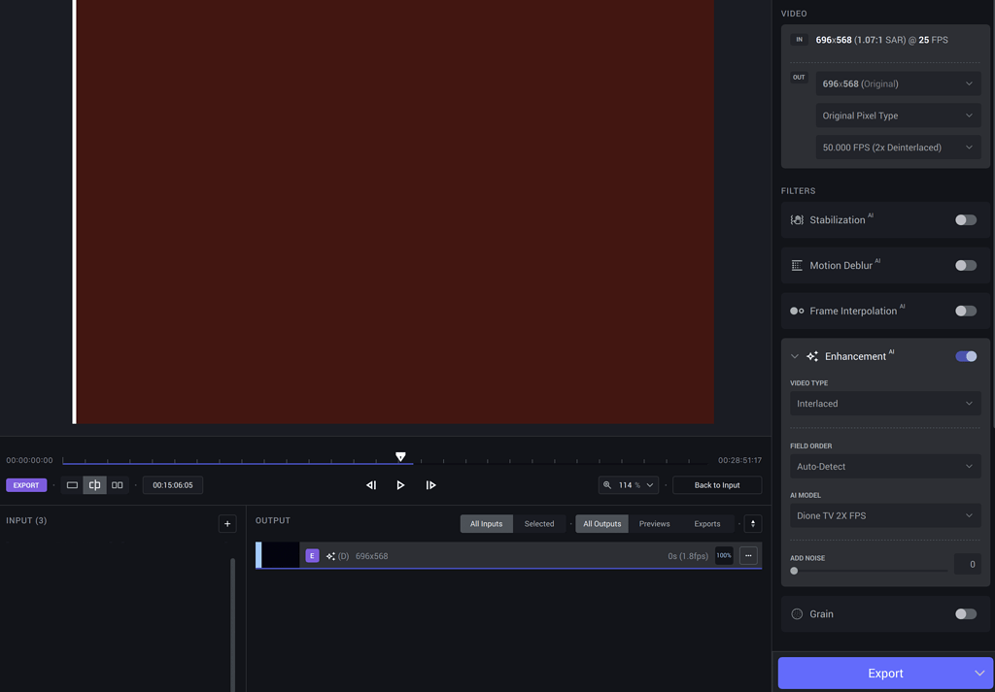
Task: Click the Frame Interpolation filter icon
Action: 797,311
